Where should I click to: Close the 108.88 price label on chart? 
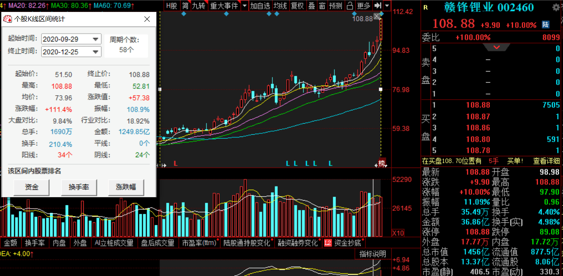377,16
